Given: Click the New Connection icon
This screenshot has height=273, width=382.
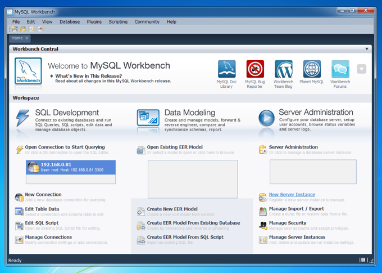Looking at the screenshot, I should coord(19,197).
